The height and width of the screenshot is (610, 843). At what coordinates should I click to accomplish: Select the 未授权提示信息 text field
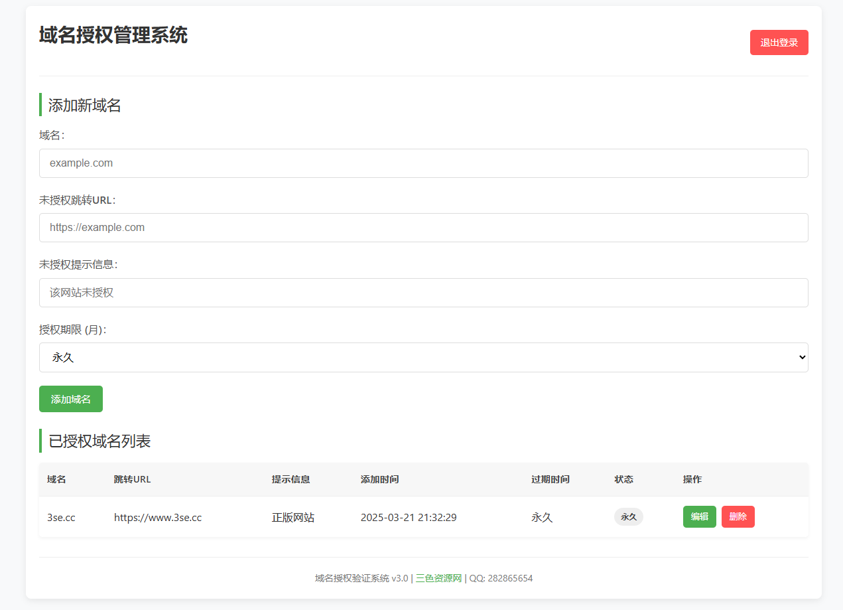423,293
